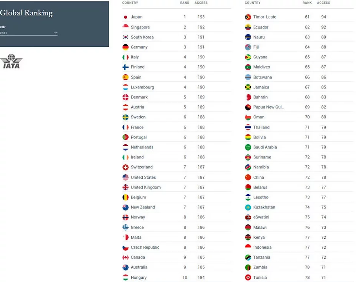Open the Year dropdown showing 2021
The image size is (356, 282).
(x=29, y=33)
